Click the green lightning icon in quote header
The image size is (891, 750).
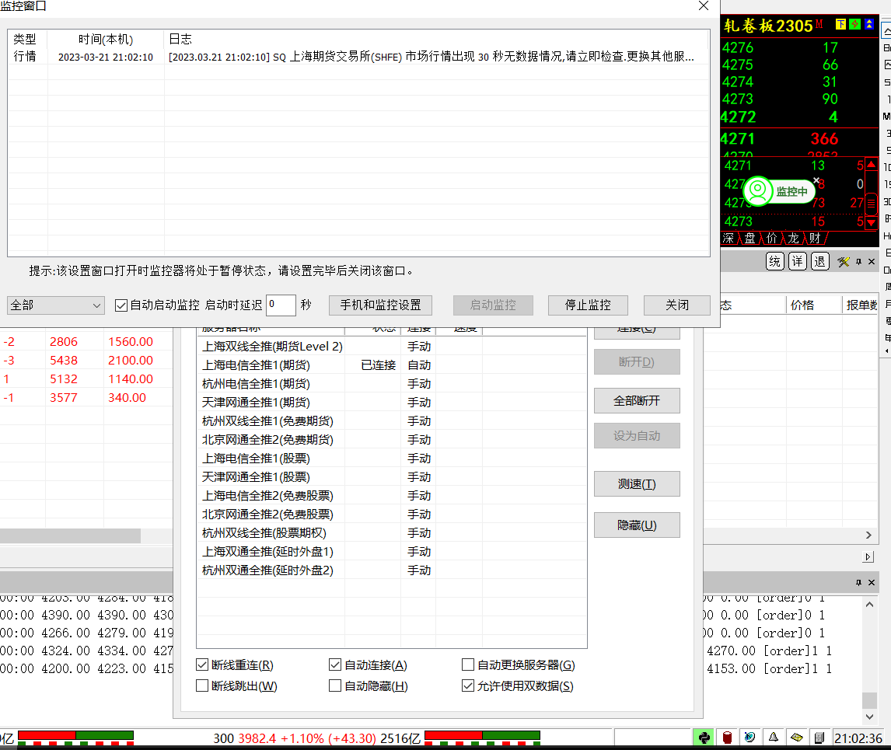(854, 25)
